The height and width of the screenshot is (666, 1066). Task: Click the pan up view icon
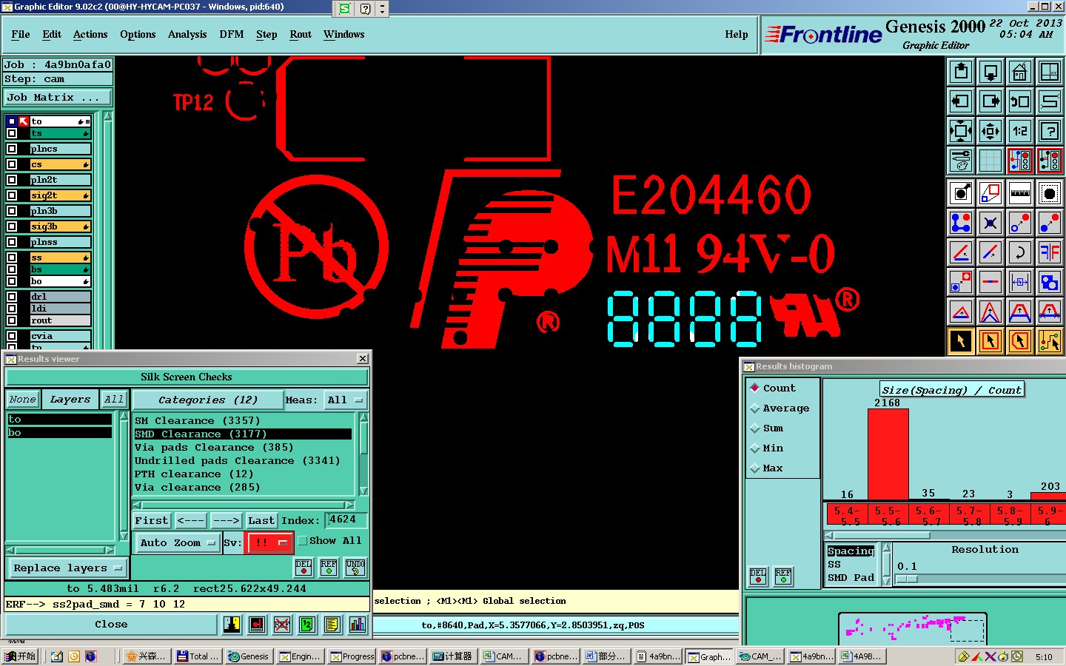coord(961,72)
